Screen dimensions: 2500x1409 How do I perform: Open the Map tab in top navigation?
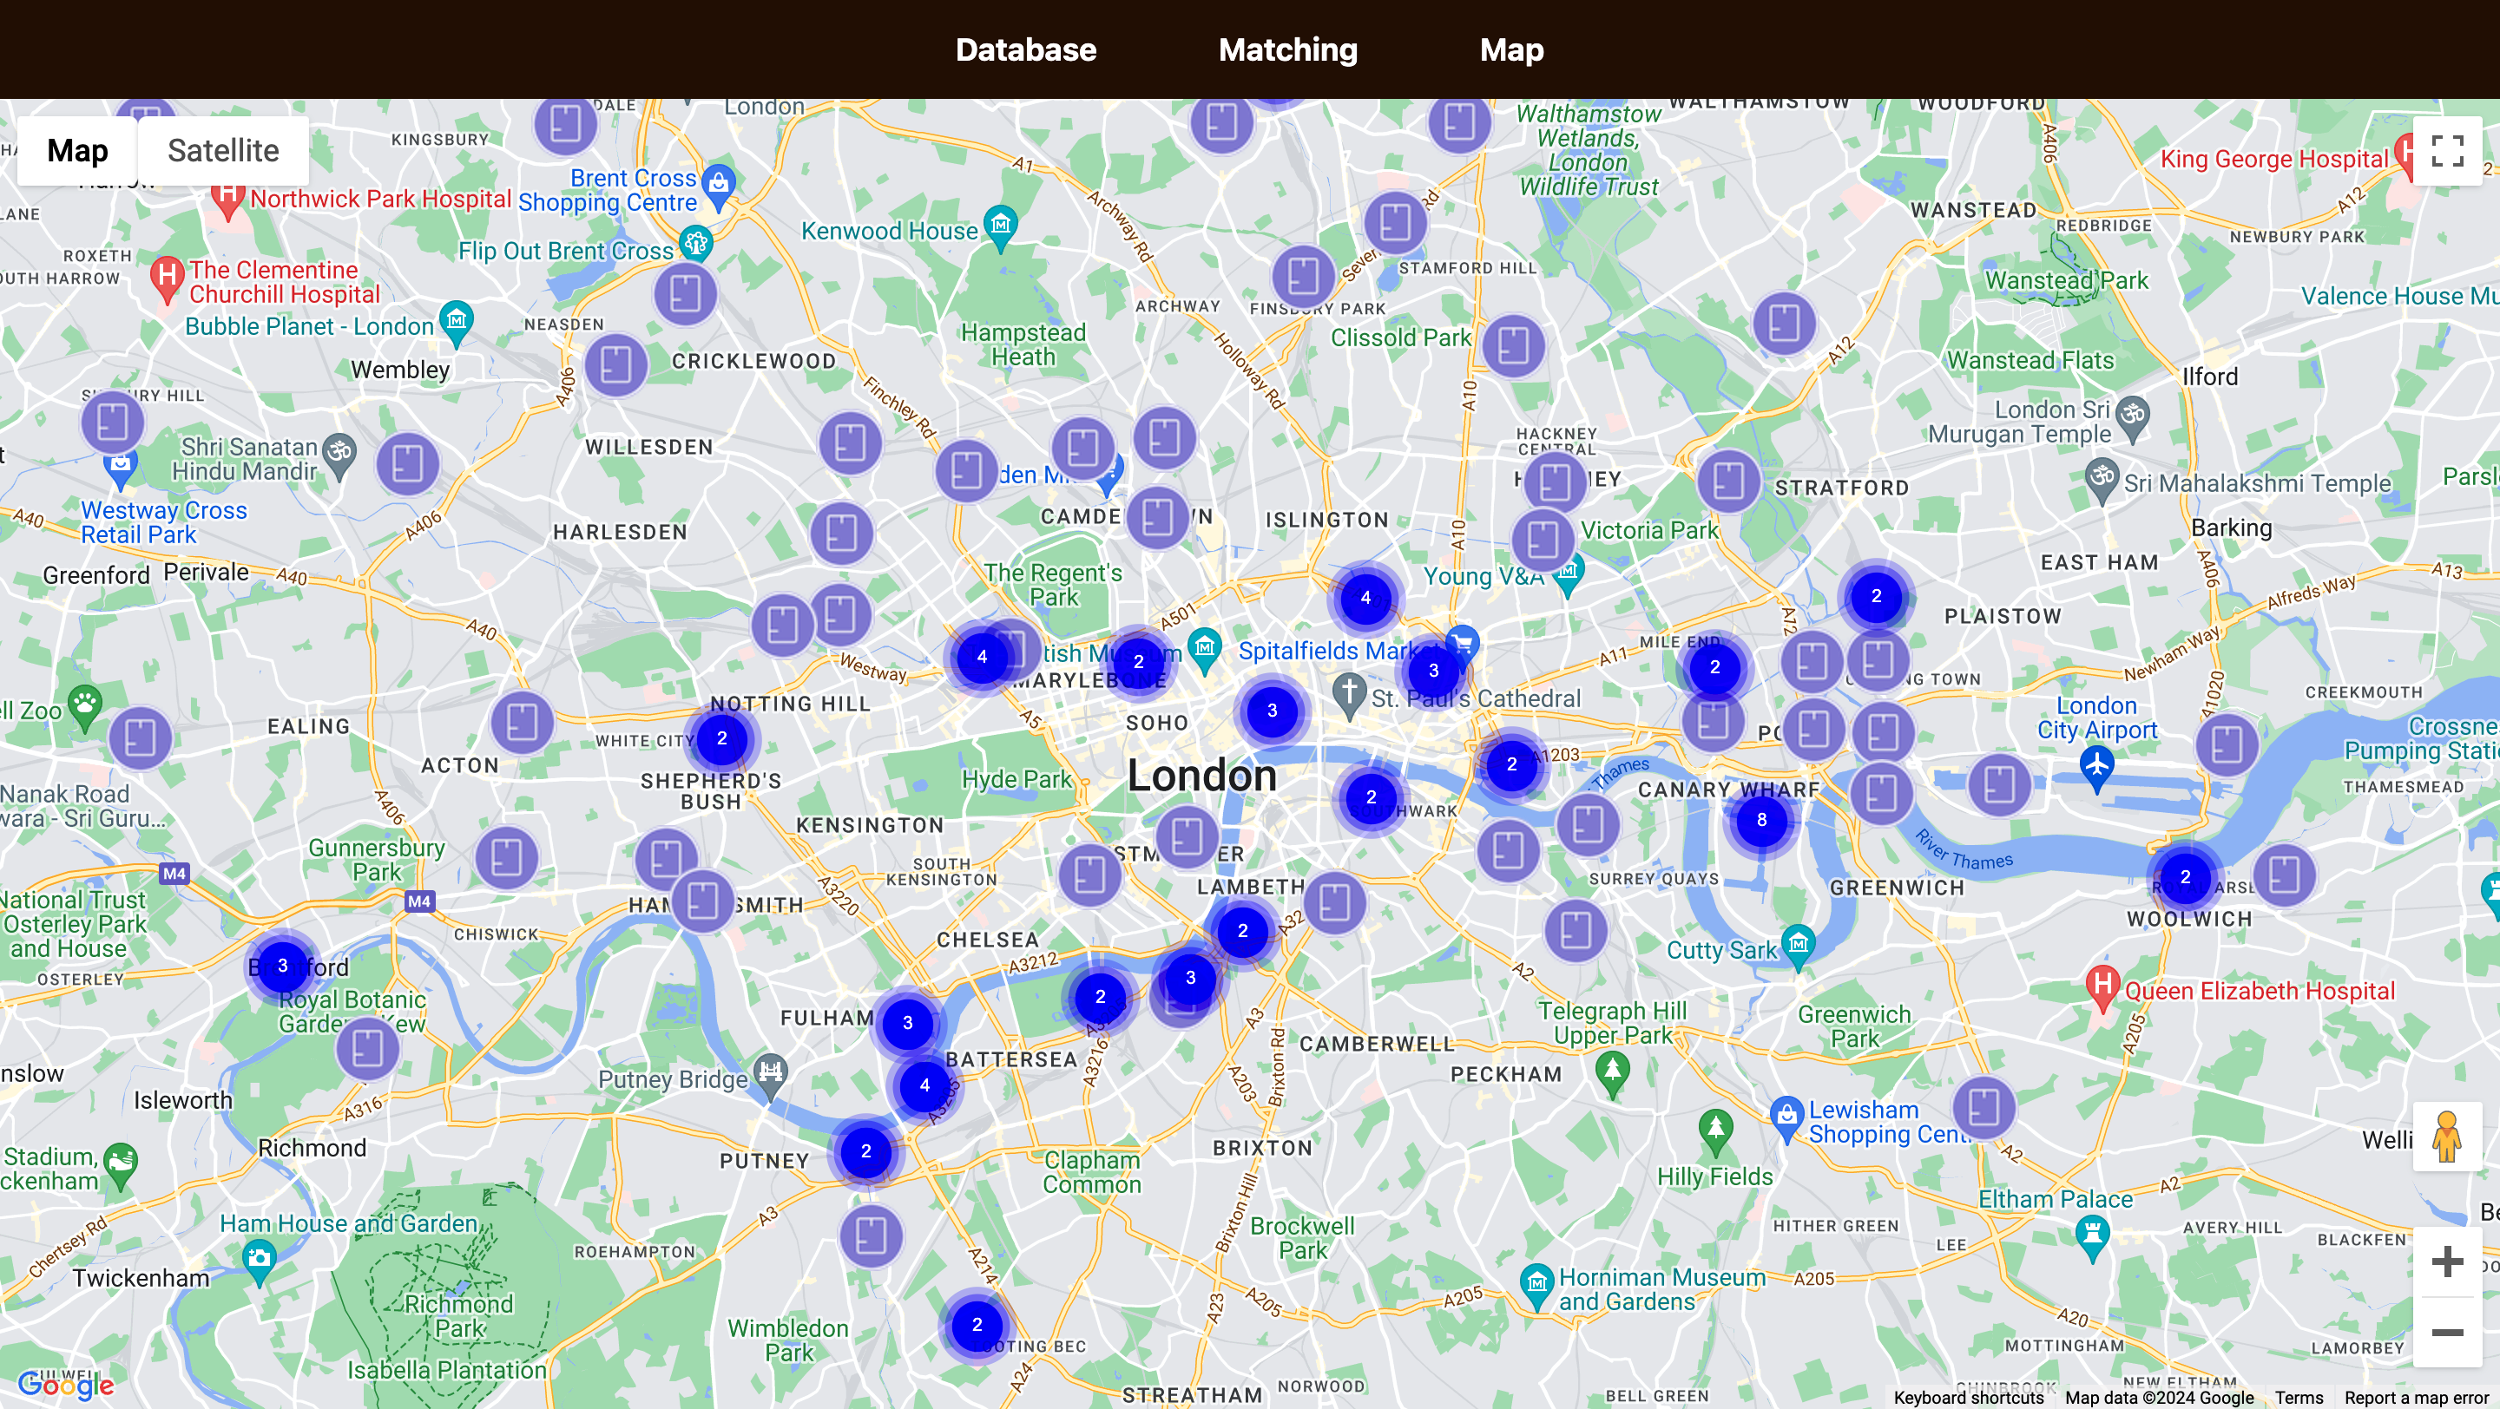tap(1511, 49)
